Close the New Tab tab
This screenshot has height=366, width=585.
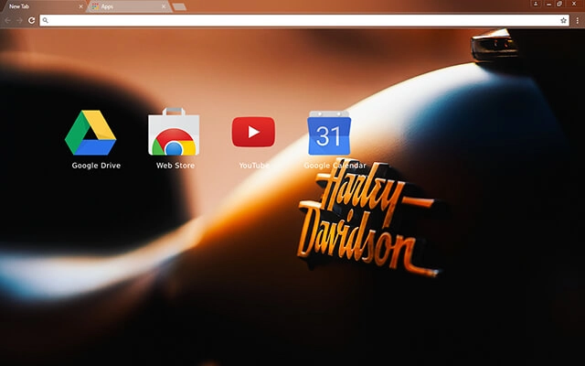tap(80, 6)
